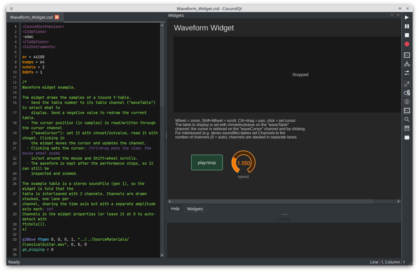Click the 'gk_playing = 0' code line
The image size is (419, 273).
point(38,249)
